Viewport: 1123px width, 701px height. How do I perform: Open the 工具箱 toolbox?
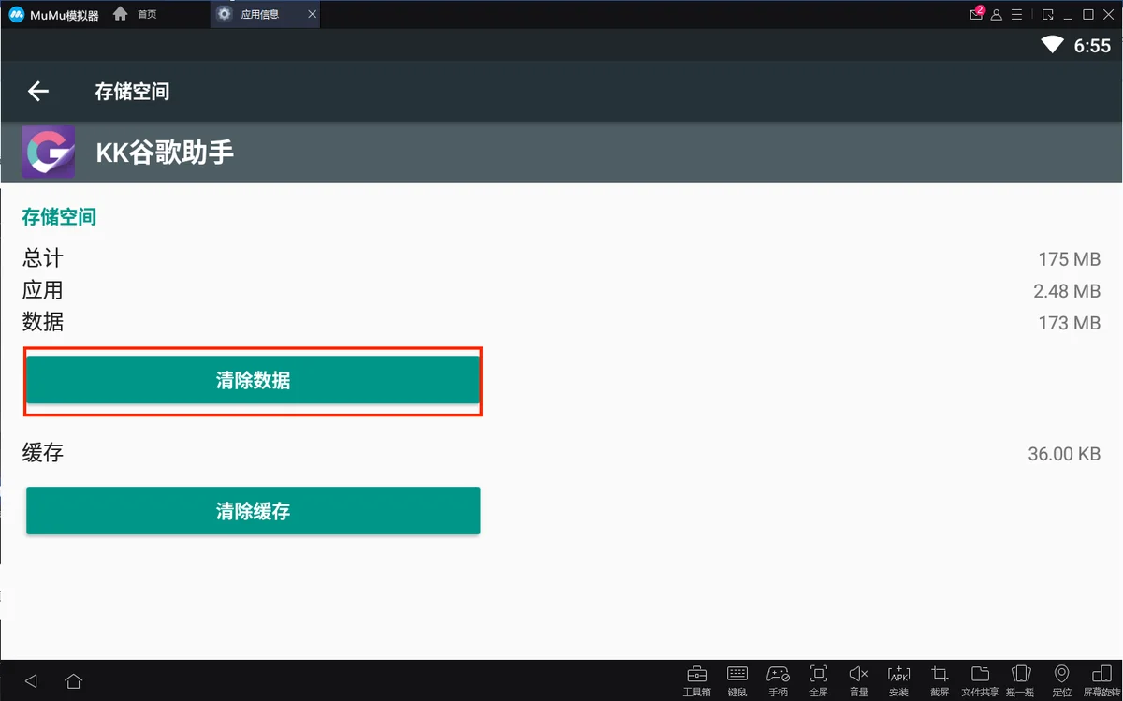click(696, 679)
